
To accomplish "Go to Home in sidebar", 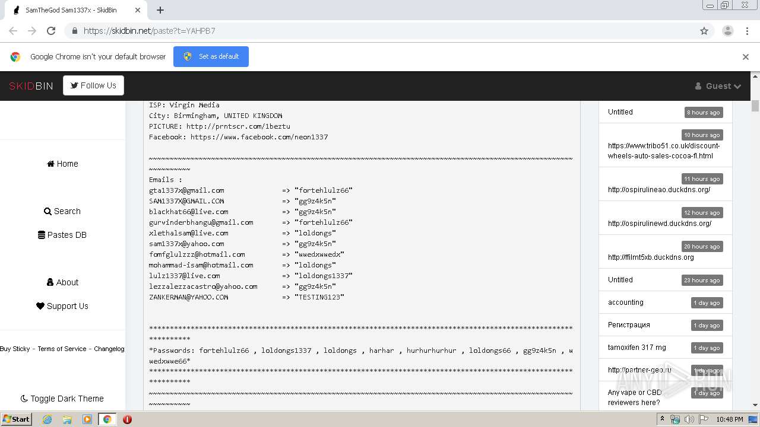I will pos(62,164).
